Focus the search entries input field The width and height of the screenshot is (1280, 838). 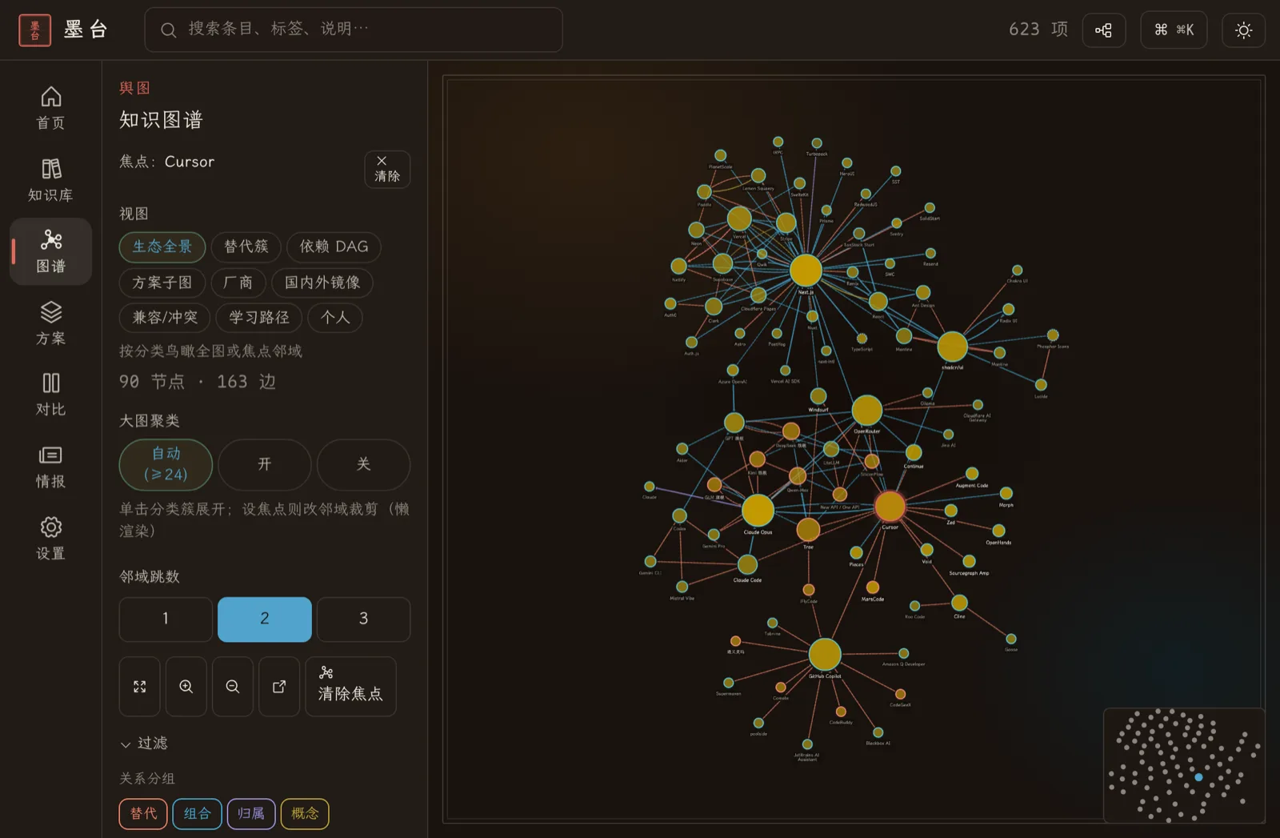tap(354, 30)
